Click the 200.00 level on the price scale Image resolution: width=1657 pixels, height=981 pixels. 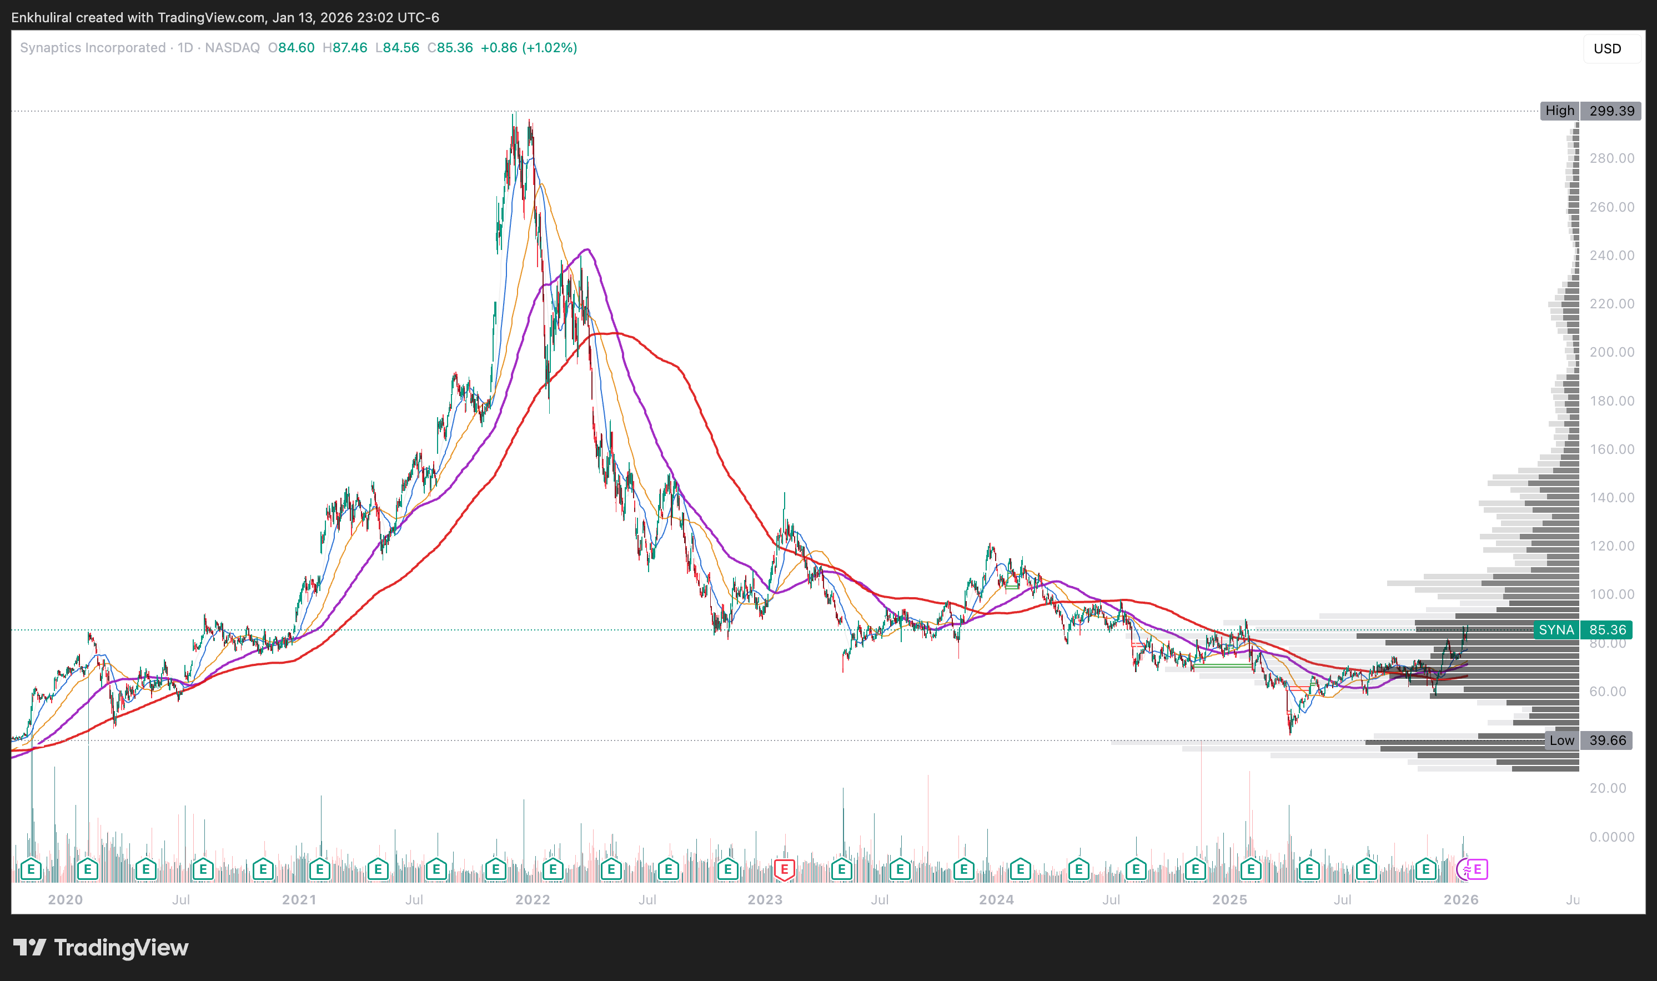pos(1611,352)
